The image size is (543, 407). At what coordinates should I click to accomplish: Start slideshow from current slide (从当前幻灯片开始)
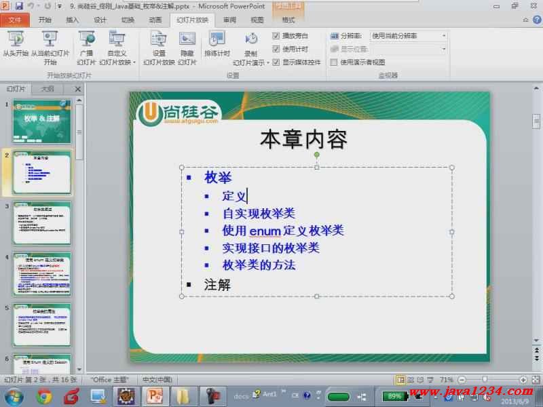[x=50, y=47]
